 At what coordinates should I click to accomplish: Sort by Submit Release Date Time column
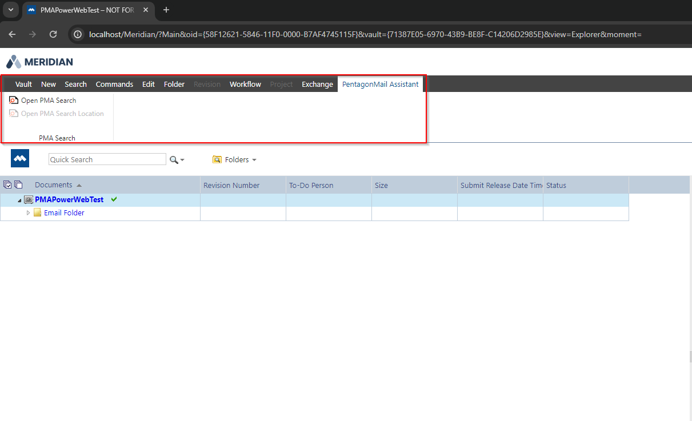point(500,185)
